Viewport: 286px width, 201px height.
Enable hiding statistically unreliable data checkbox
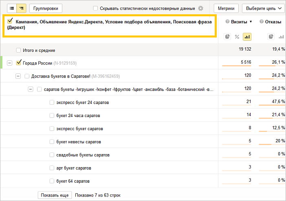click(x=95, y=9)
